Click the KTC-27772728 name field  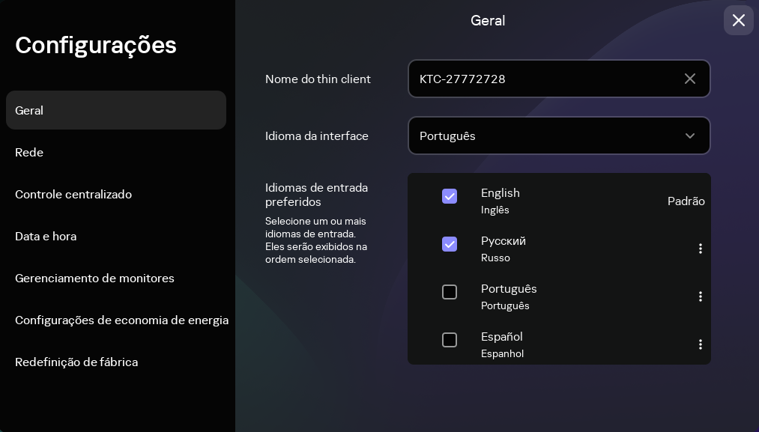pos(547,79)
